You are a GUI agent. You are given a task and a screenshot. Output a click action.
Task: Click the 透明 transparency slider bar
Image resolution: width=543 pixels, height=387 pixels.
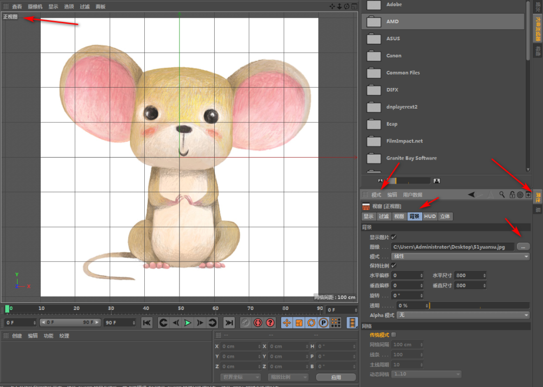point(479,305)
